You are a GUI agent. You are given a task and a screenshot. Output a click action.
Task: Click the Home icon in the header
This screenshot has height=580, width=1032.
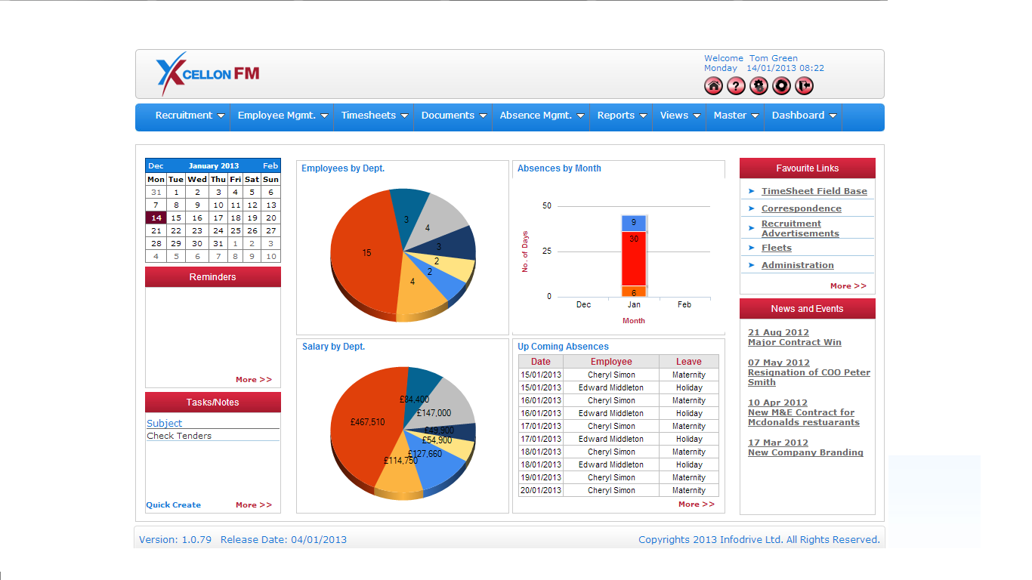click(713, 85)
